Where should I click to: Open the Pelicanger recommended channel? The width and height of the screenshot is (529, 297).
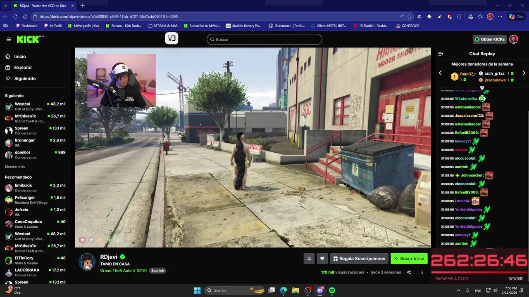click(35, 200)
